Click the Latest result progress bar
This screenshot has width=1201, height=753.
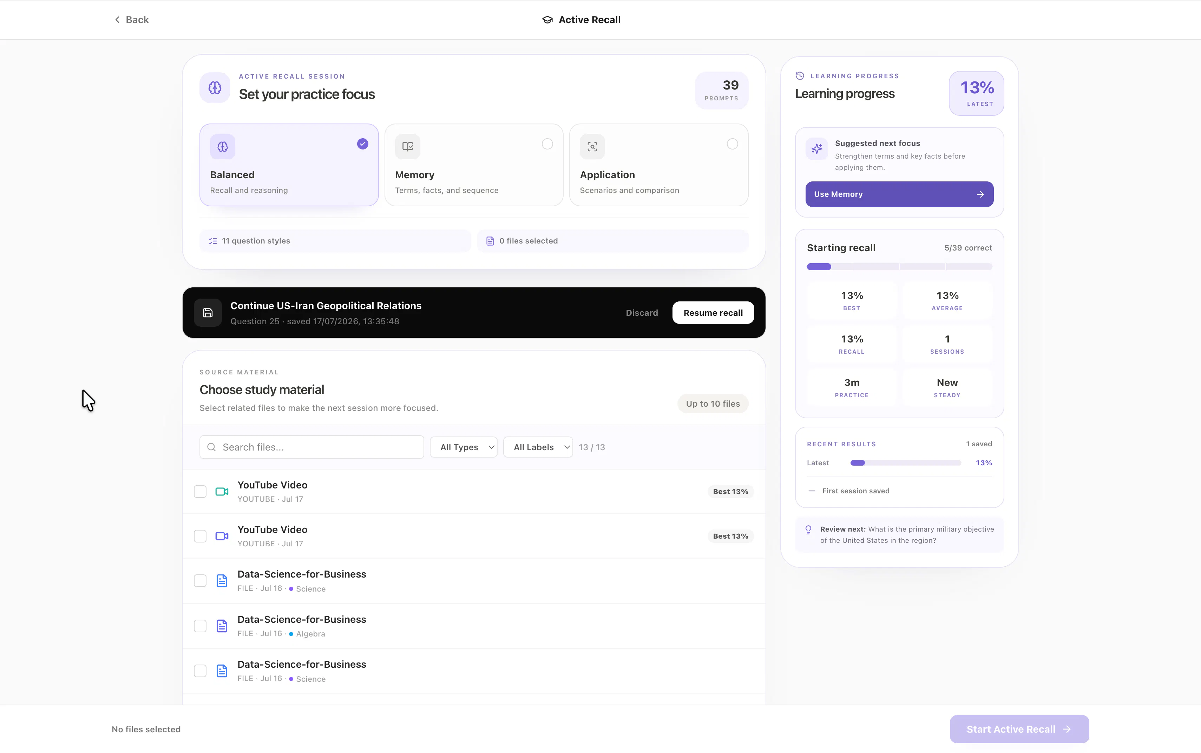point(905,463)
